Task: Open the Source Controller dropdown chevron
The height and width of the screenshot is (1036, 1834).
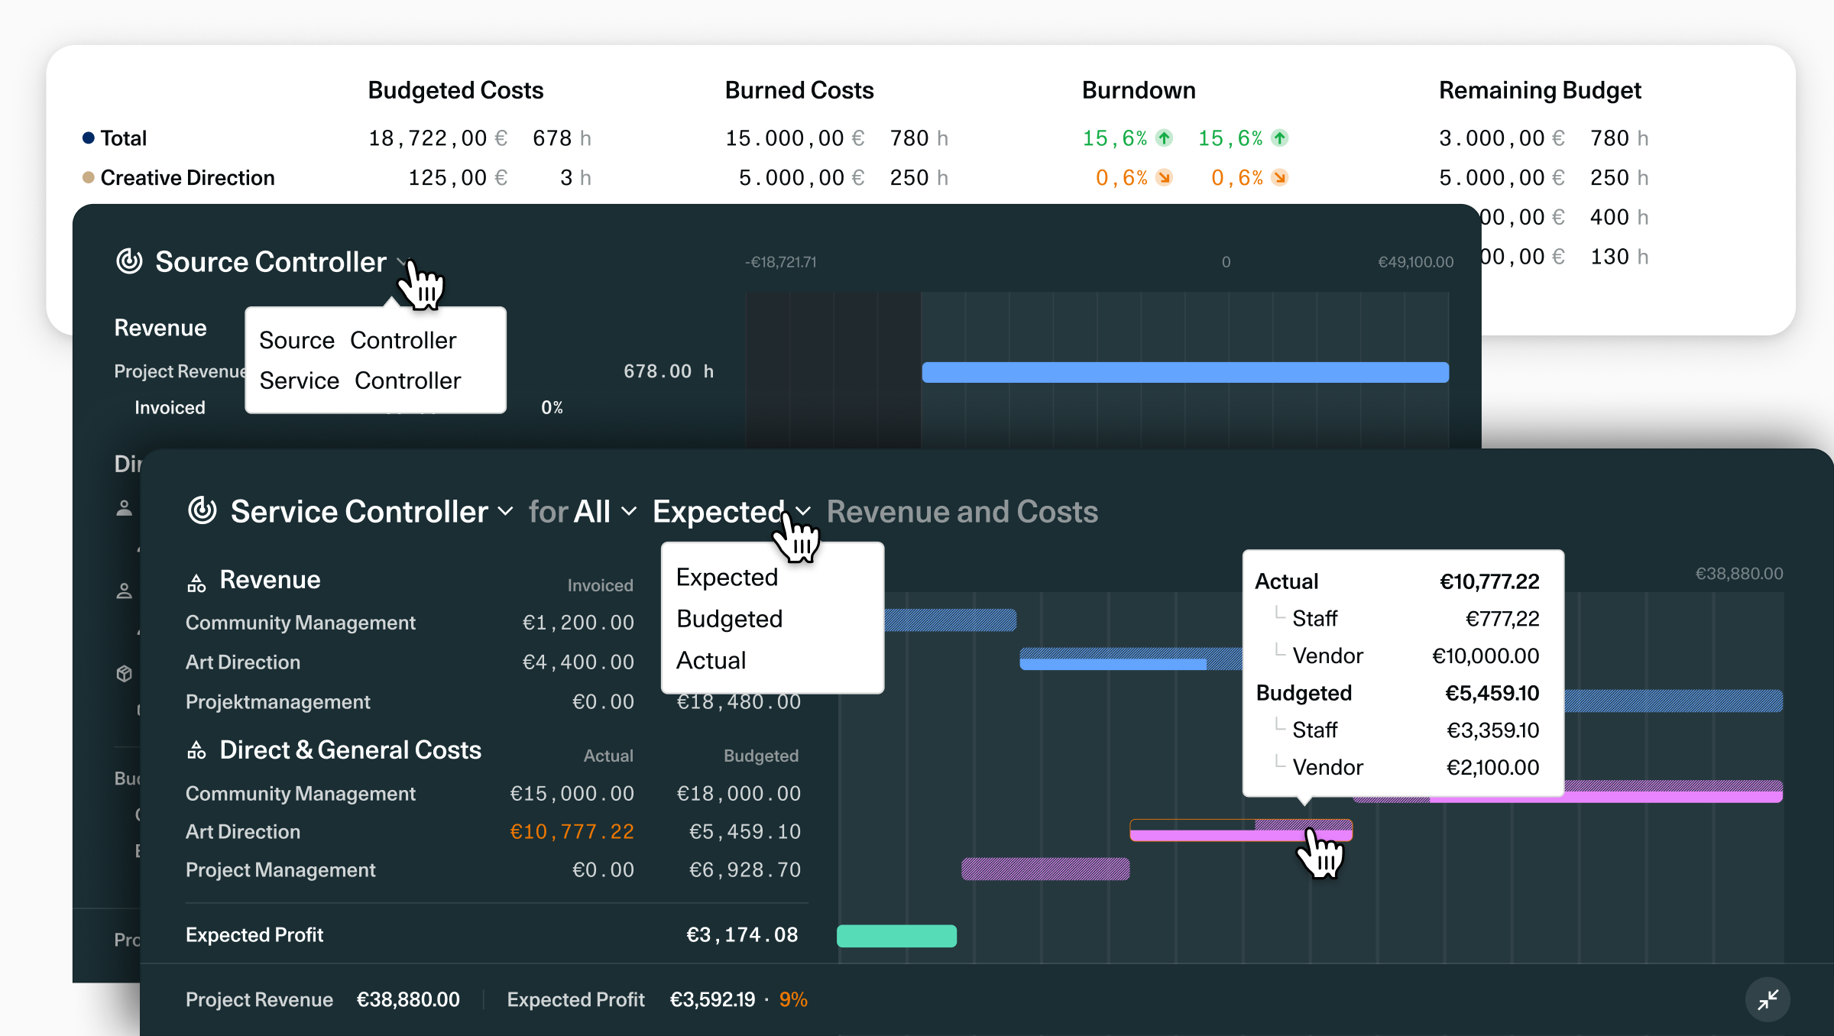Action: click(402, 262)
